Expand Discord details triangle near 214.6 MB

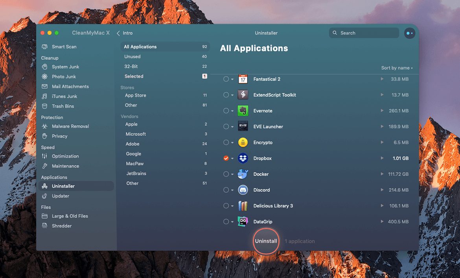382,189
